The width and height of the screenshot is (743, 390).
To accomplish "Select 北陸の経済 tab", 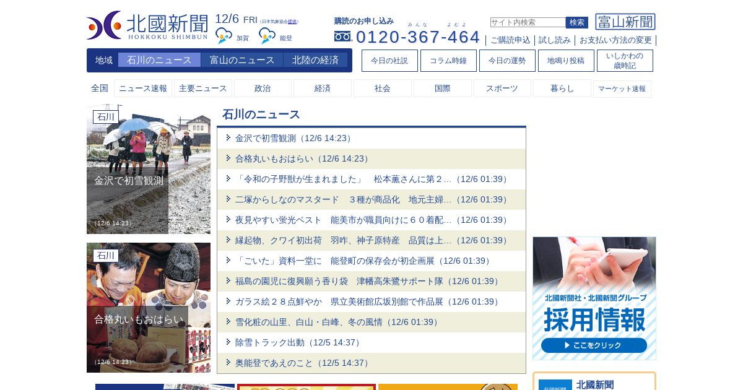I will (x=315, y=60).
